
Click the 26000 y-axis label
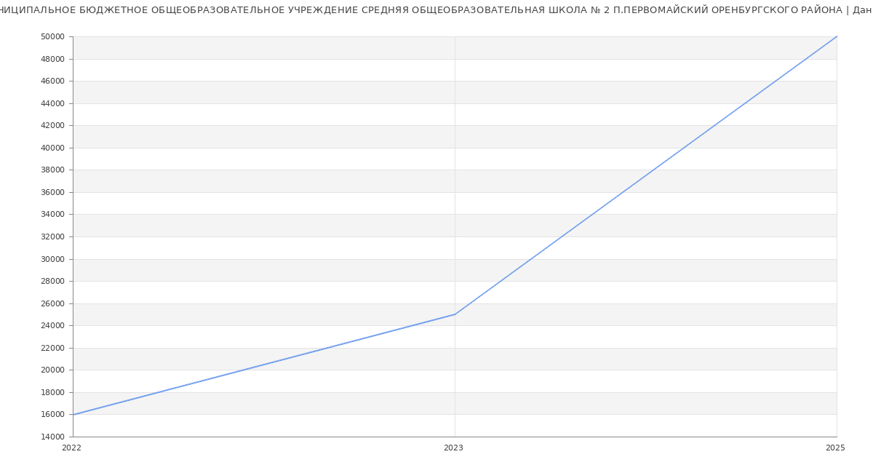pos(52,303)
